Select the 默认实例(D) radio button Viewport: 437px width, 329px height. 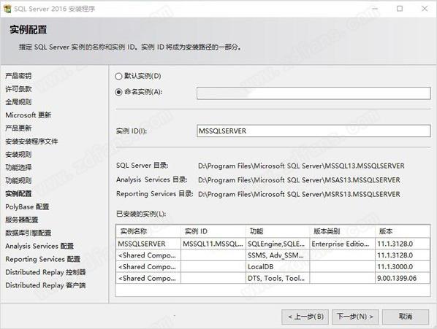pos(118,76)
